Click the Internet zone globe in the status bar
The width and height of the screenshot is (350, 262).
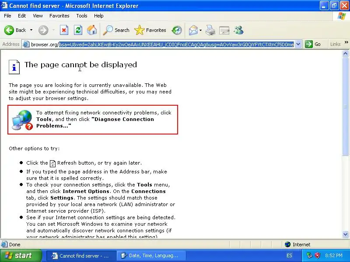click(287, 245)
